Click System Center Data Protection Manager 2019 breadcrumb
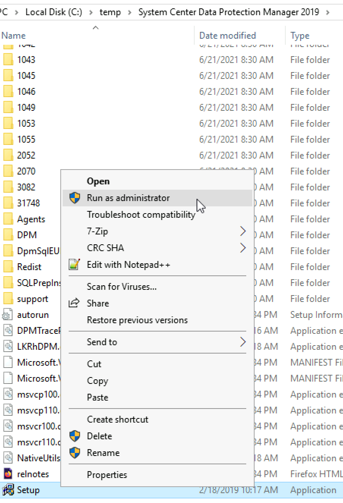Image resolution: width=343 pixels, height=503 pixels. click(x=229, y=12)
